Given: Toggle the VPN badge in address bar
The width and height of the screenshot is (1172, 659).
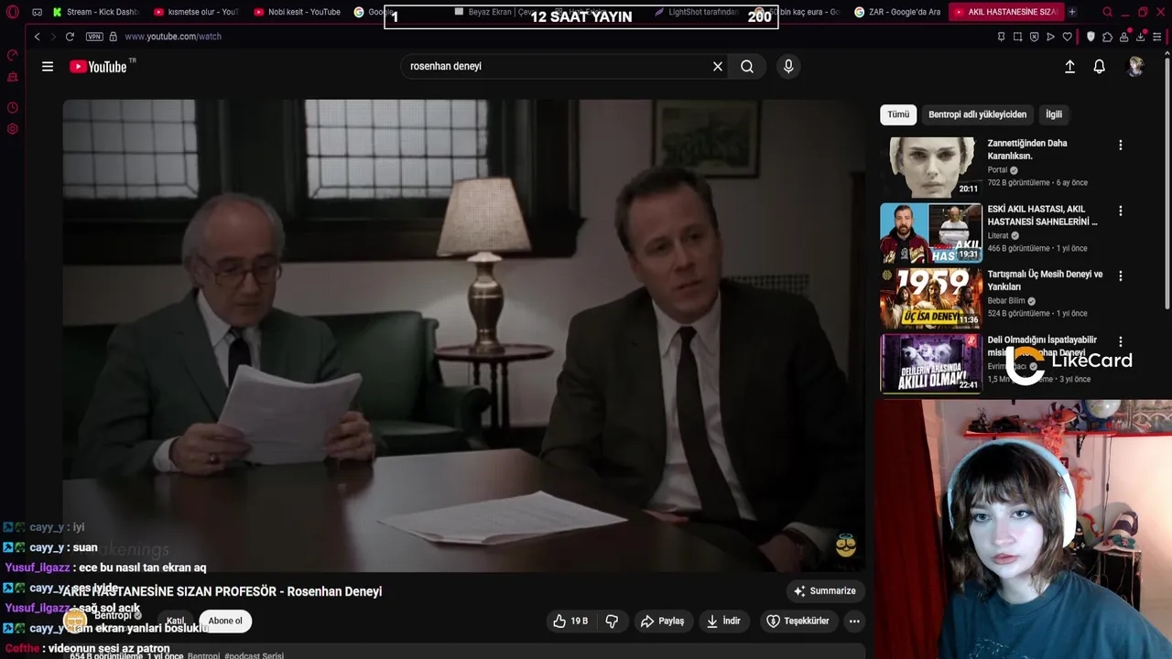Looking at the screenshot, I should click(94, 37).
